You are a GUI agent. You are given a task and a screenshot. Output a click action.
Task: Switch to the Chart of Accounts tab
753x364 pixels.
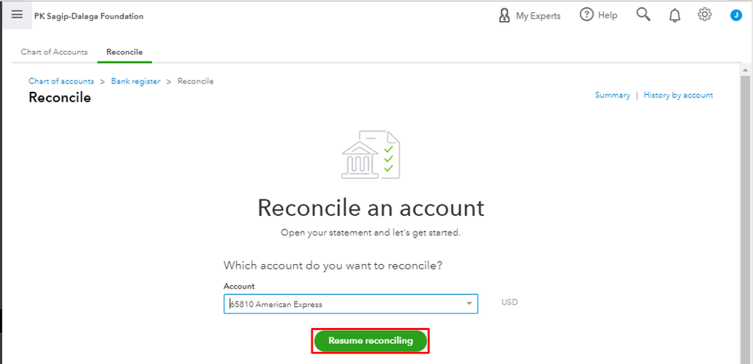coord(54,52)
